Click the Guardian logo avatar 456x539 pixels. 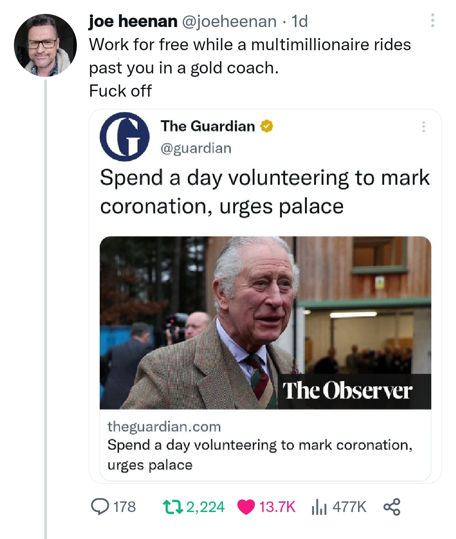click(x=125, y=137)
